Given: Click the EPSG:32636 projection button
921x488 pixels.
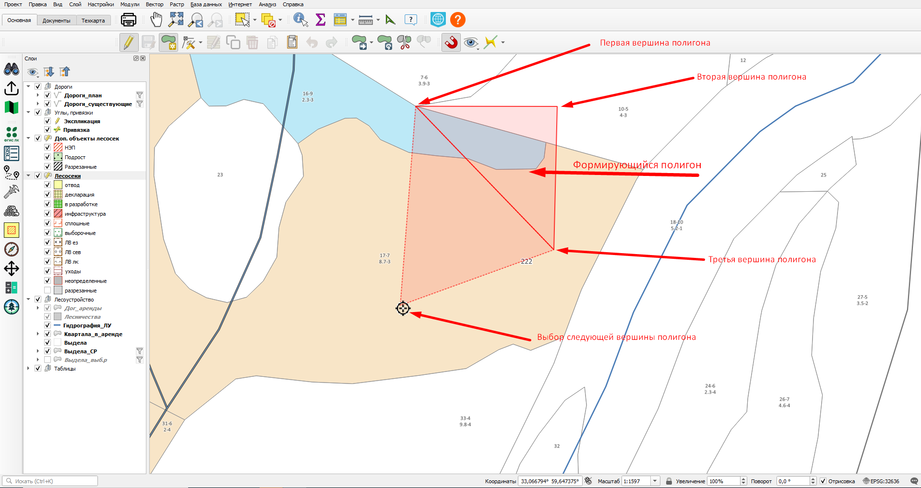Looking at the screenshot, I should click(881, 481).
